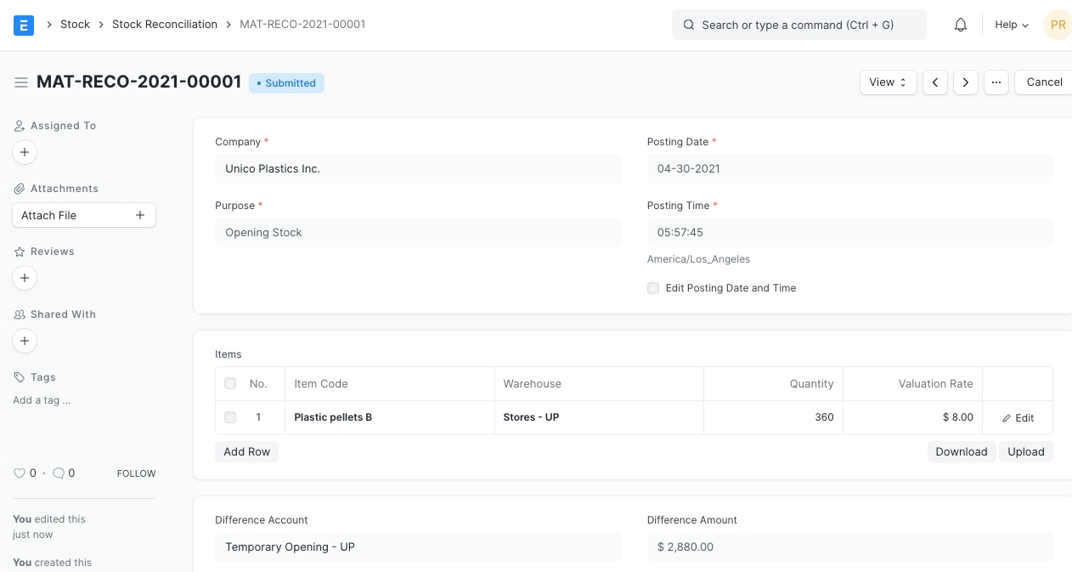Add a review with plus button

click(25, 278)
